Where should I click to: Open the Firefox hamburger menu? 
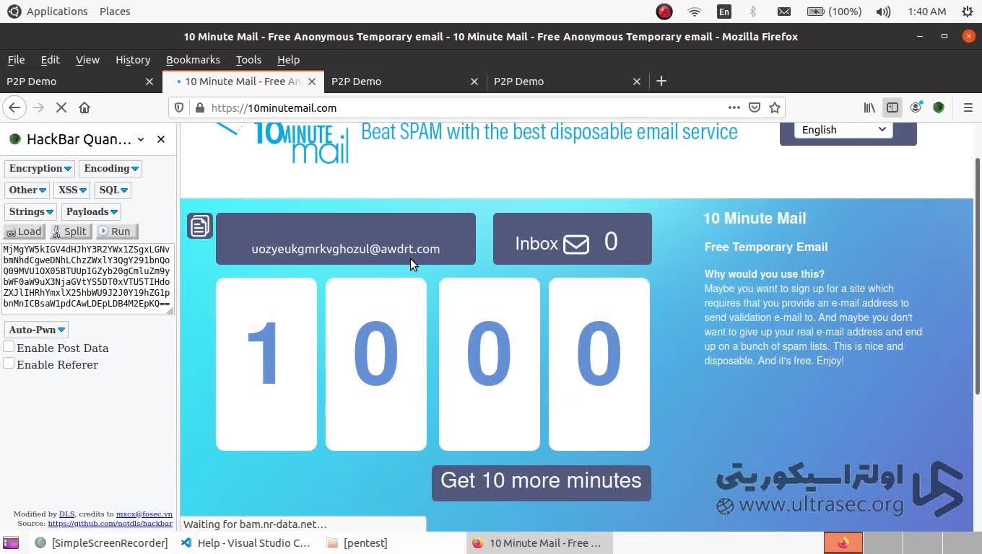(x=968, y=107)
